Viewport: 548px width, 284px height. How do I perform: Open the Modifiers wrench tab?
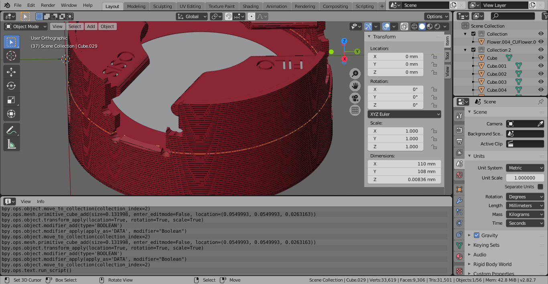pos(459,200)
